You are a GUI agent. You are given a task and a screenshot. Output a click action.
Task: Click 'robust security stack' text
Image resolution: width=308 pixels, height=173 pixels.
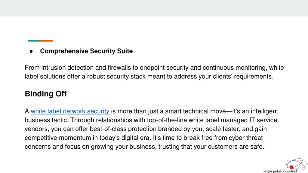(116, 77)
